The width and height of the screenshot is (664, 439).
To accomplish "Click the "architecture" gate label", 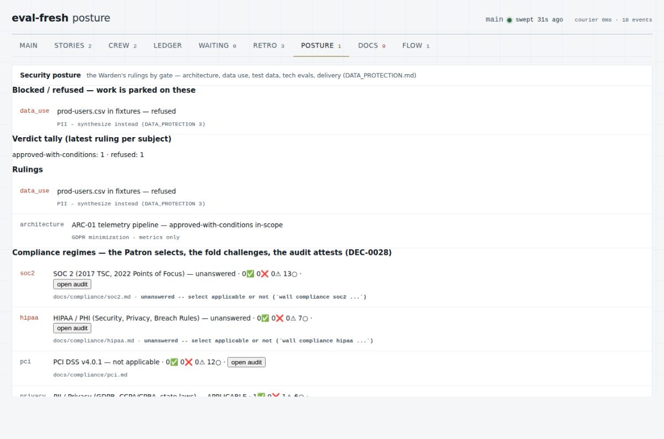I will point(42,224).
